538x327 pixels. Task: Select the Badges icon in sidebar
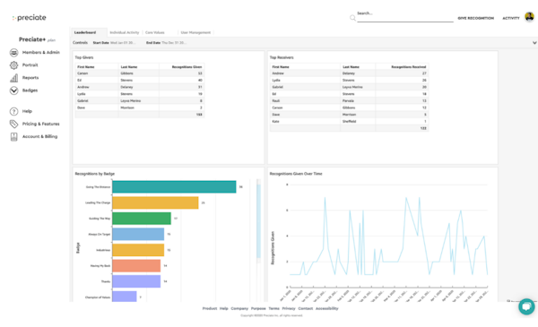coord(13,90)
